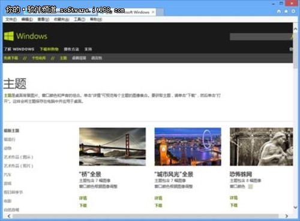Open the 操作方法 navigation link

(71, 49)
